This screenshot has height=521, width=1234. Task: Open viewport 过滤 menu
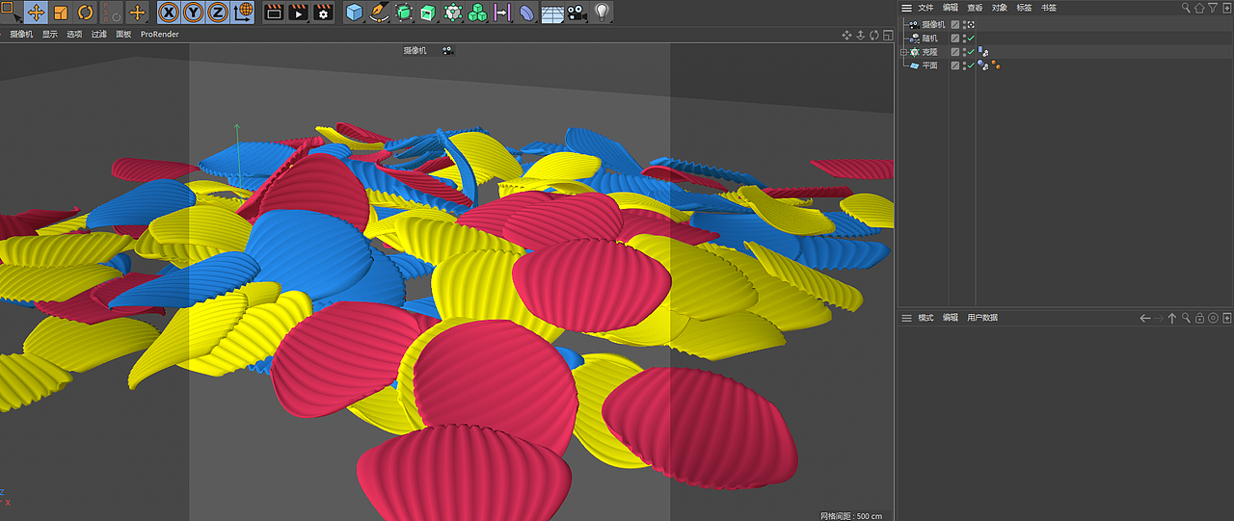click(99, 35)
